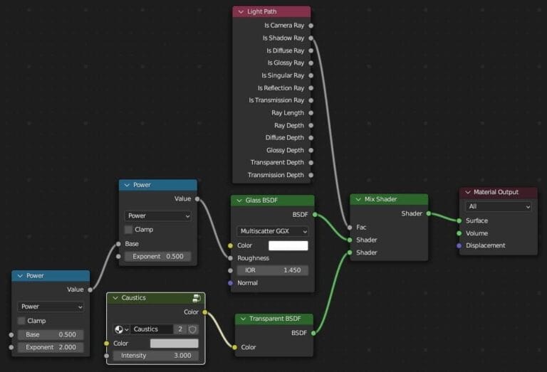Click the Is Diffuse Ray output socket
Screen dimensions: 547x372
pyautogui.click(x=311, y=51)
